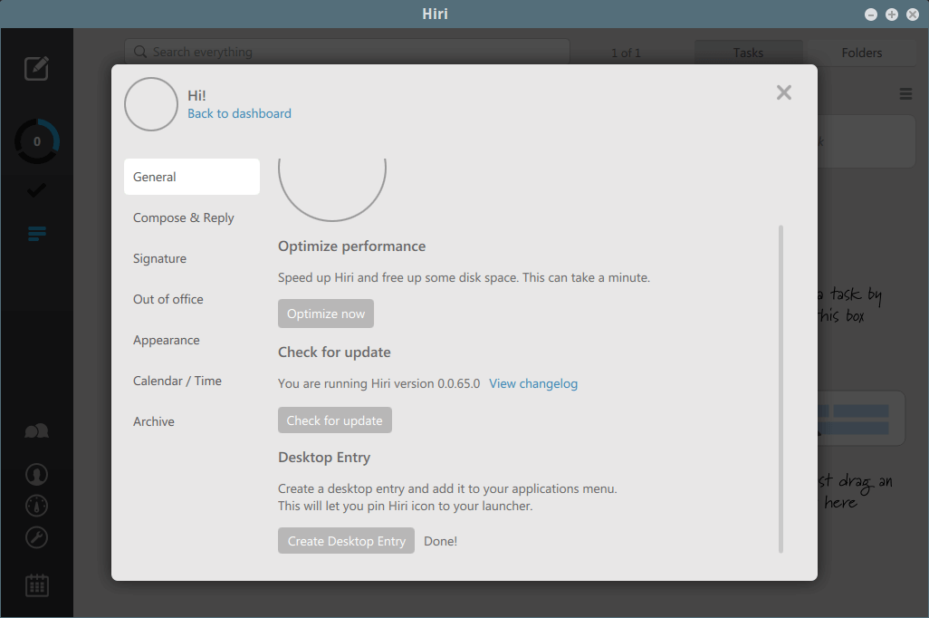Close the Hiri window
Image resolution: width=929 pixels, height=618 pixels.
click(913, 14)
